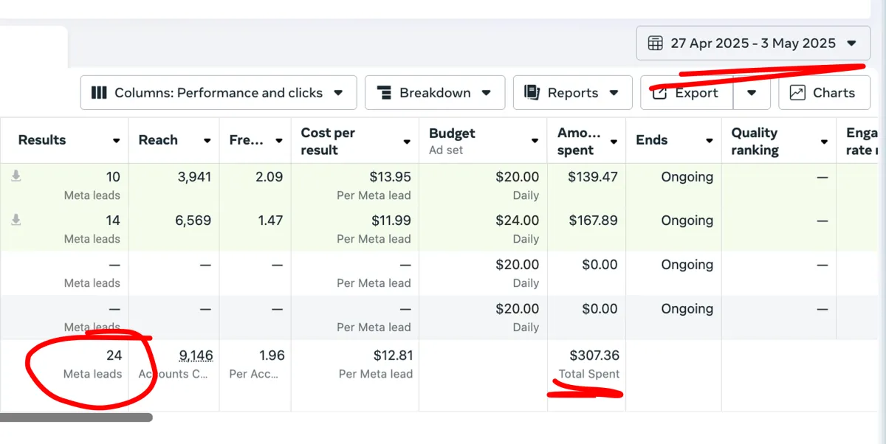Click the Reports icon
This screenshot has width=886, height=444.
tap(532, 93)
